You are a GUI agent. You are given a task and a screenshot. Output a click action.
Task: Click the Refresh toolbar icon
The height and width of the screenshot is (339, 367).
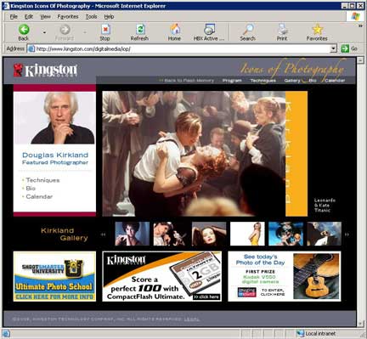tap(140, 30)
